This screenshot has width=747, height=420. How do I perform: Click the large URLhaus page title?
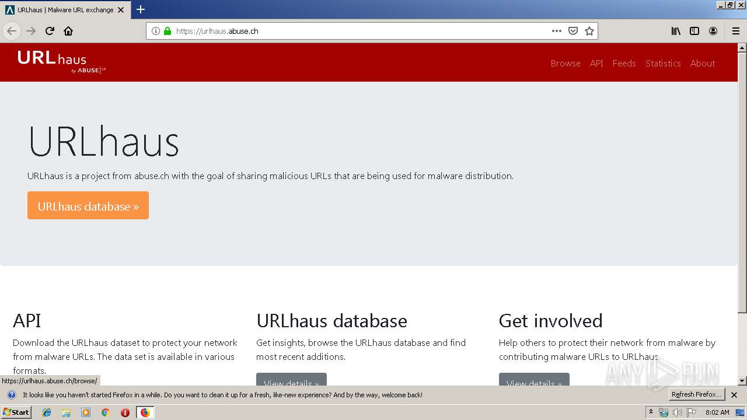[x=103, y=141]
